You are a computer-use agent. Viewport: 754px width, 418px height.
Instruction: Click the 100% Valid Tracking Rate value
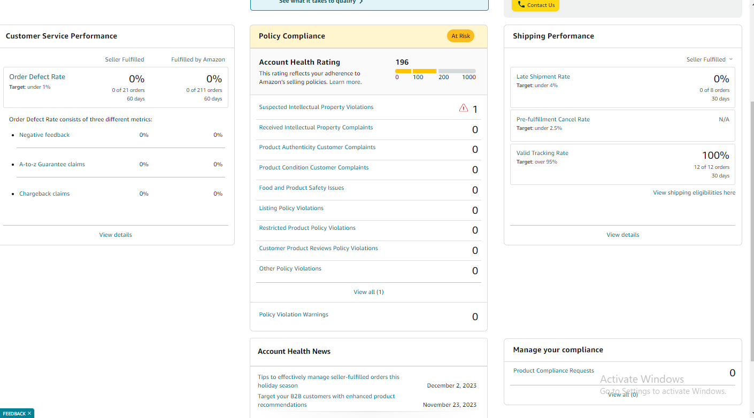[715, 155]
